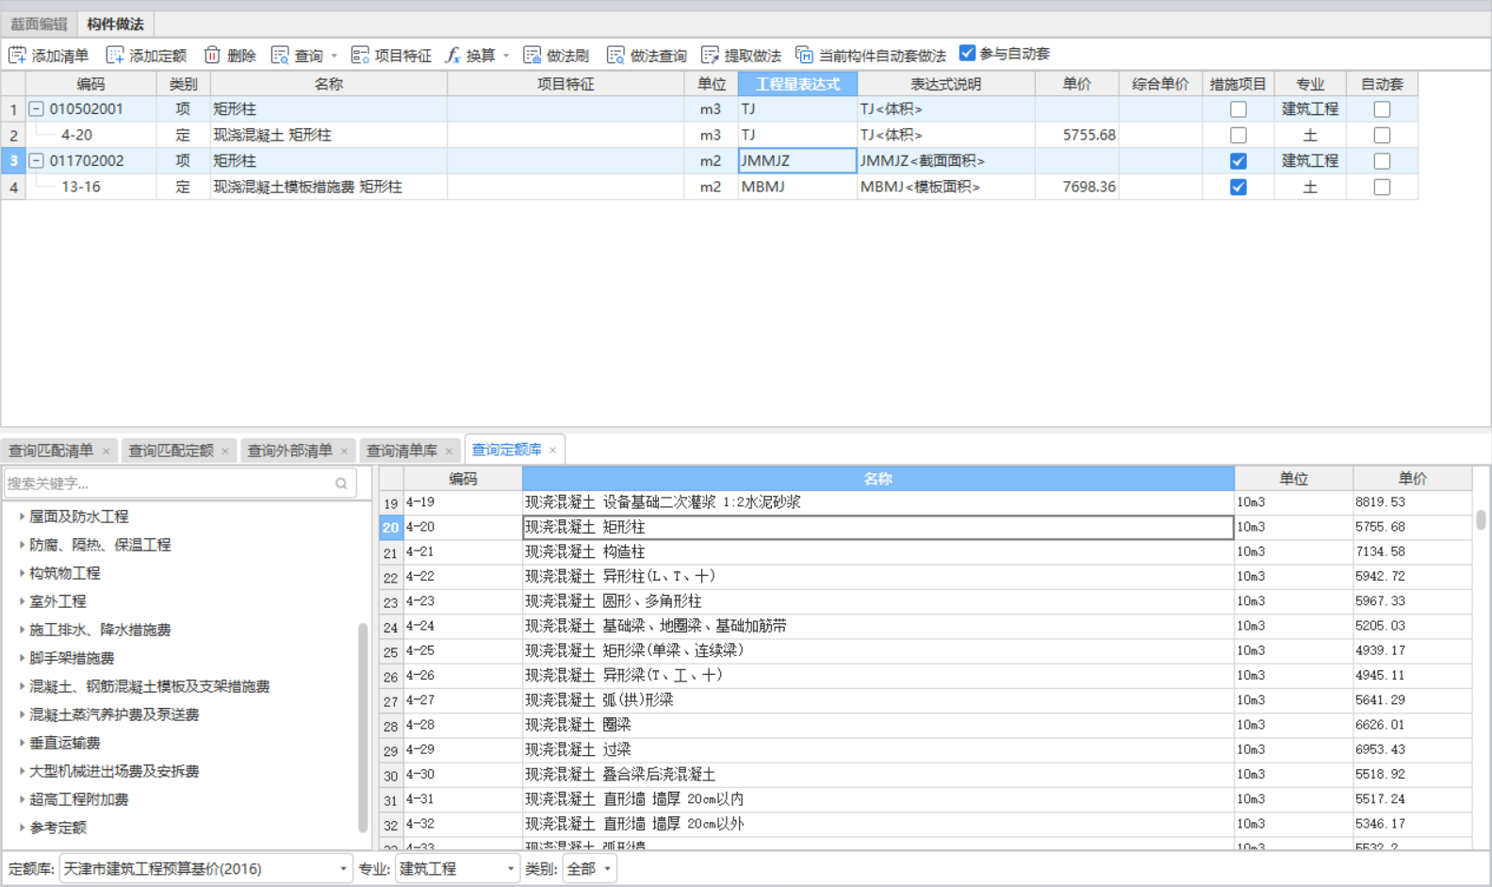1492x887 pixels.
Task: Expand 脚手架措施费 tree node
Action: (22, 658)
